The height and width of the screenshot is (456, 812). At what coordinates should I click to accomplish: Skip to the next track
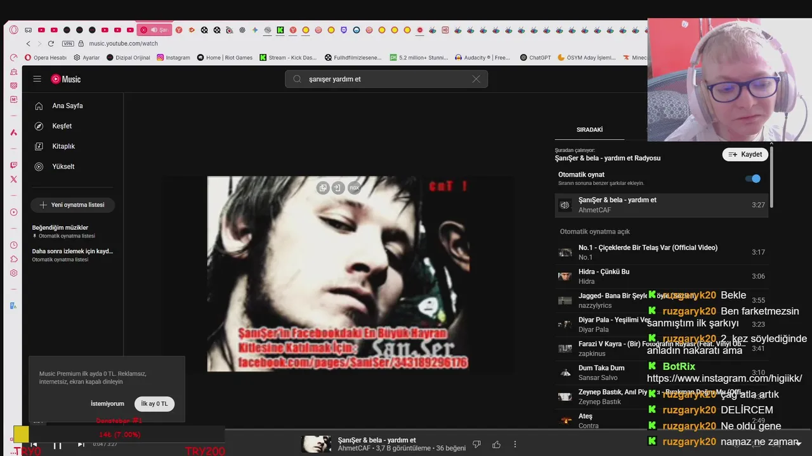click(81, 445)
